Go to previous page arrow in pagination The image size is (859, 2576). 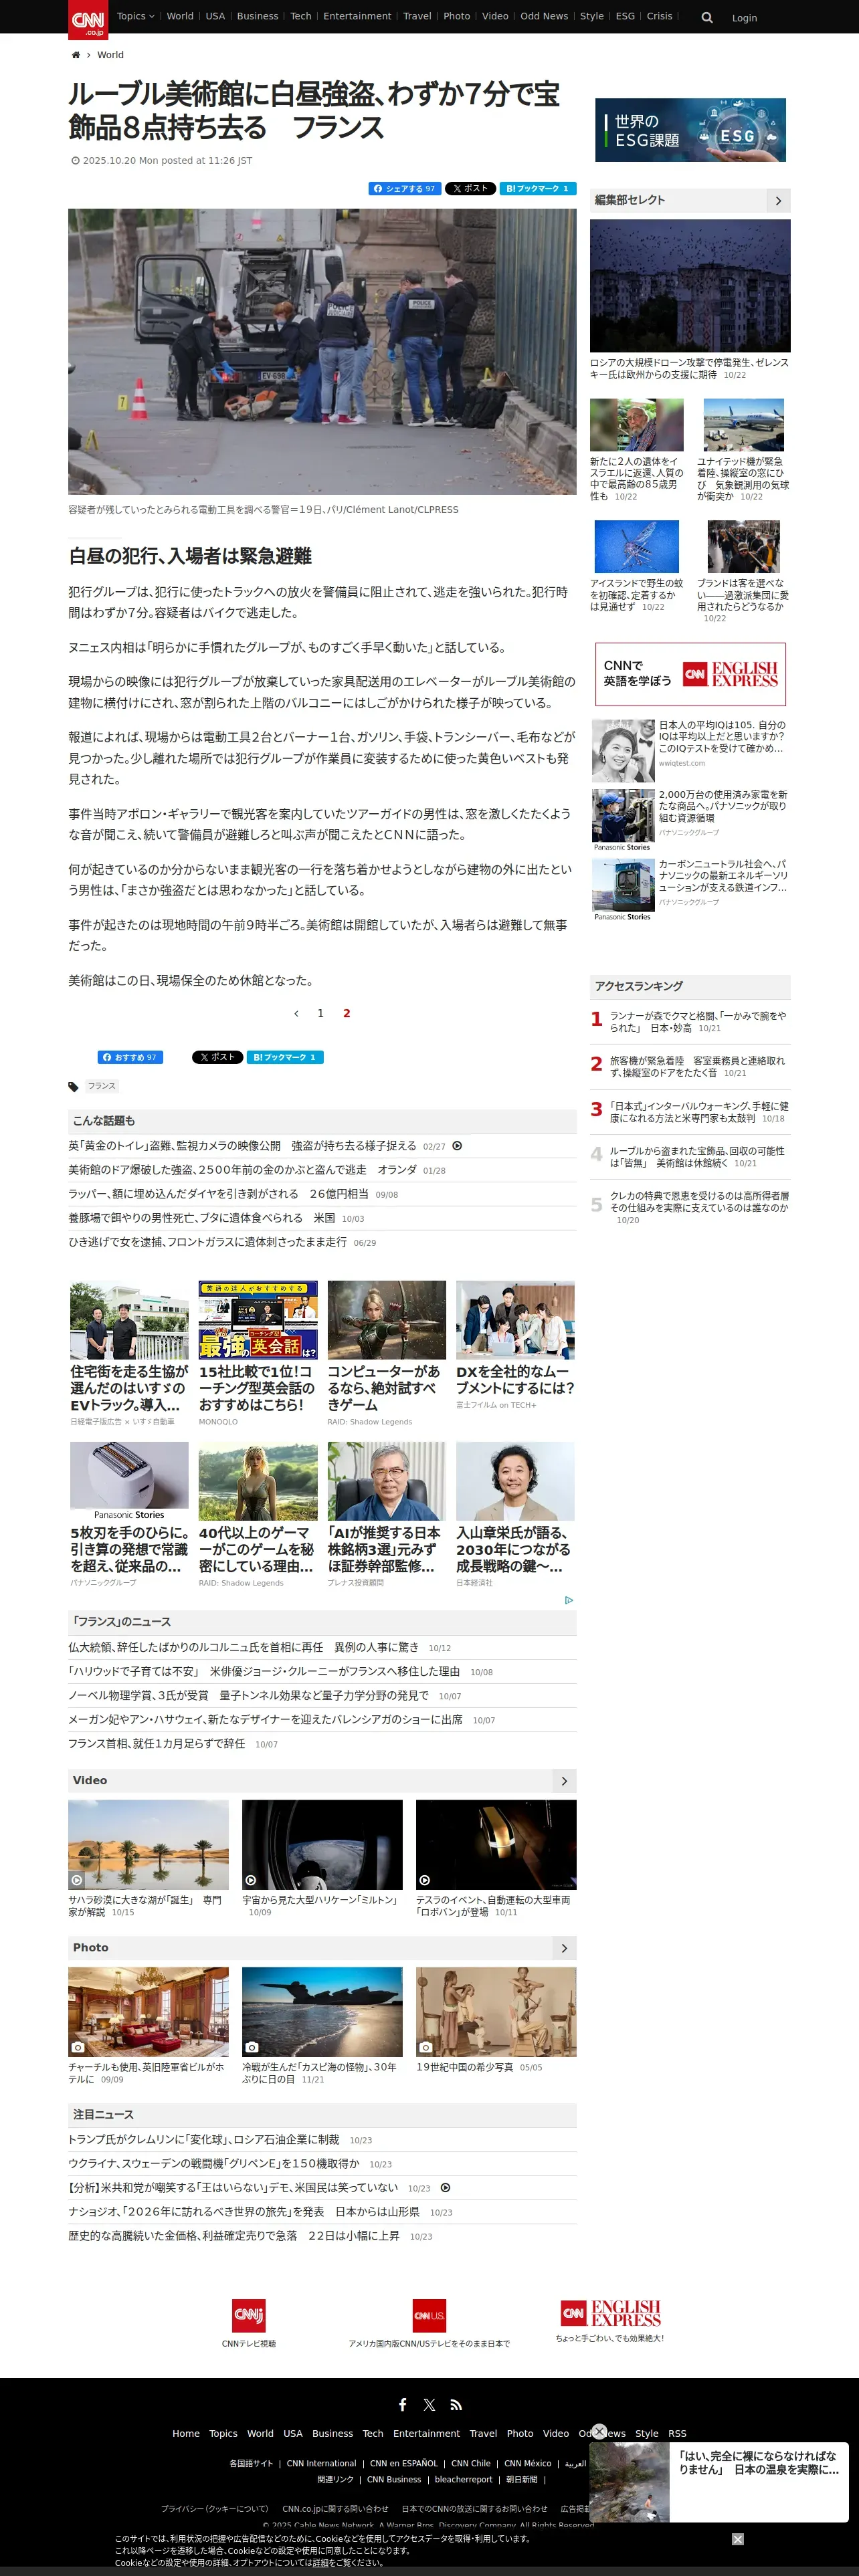pos(296,1013)
